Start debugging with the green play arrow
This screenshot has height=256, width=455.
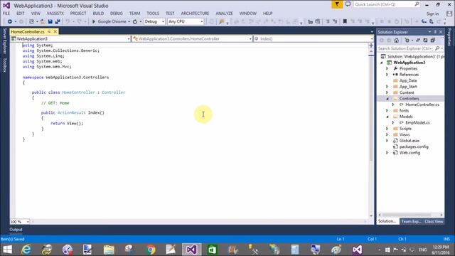click(94, 21)
